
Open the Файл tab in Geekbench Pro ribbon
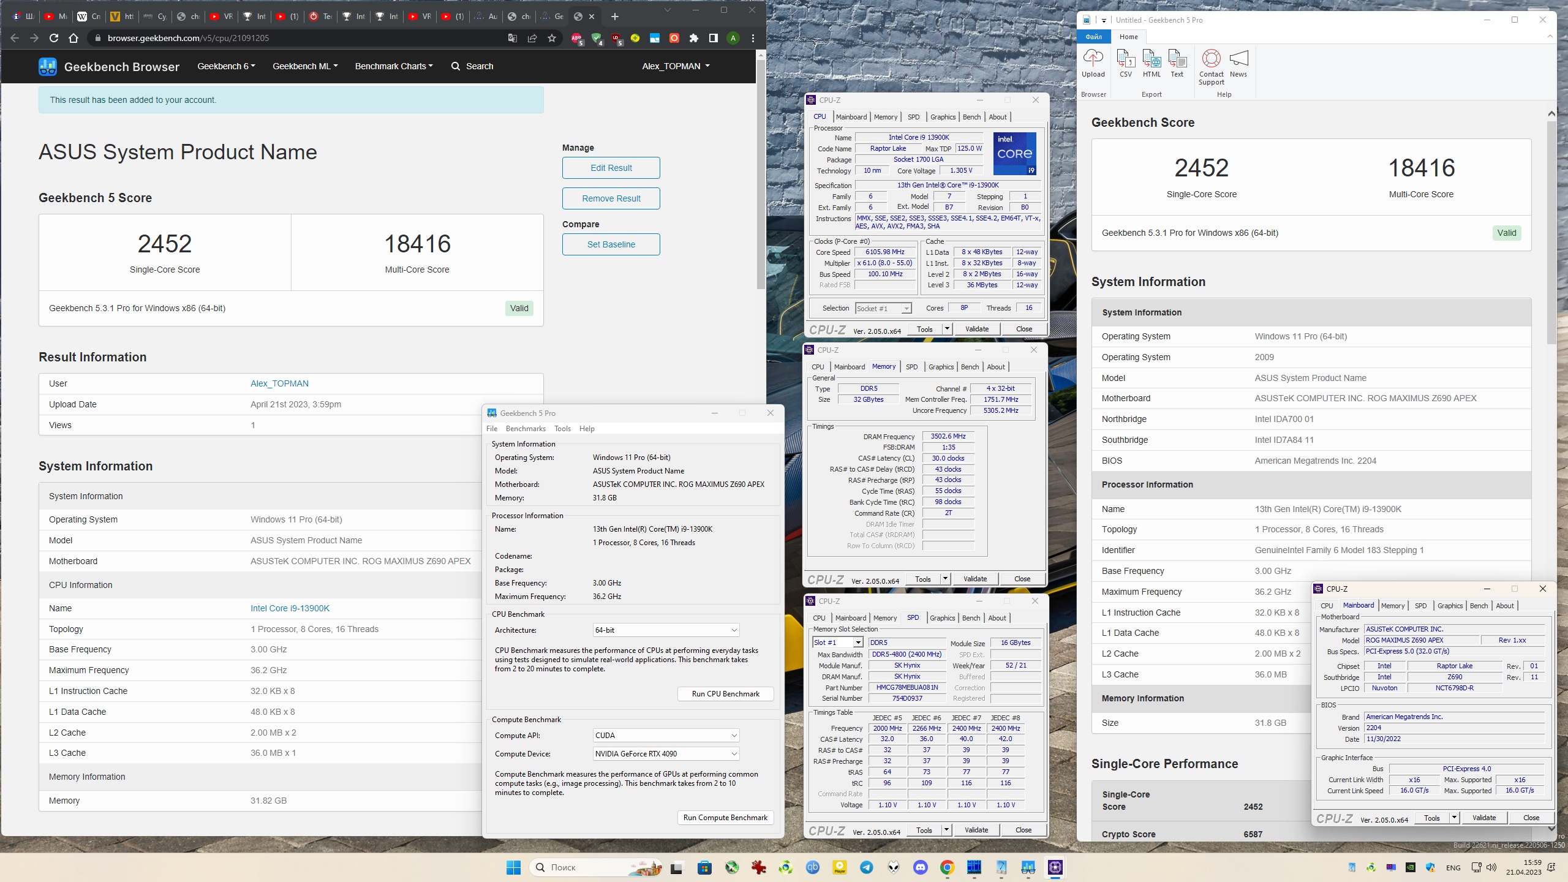(x=1094, y=37)
